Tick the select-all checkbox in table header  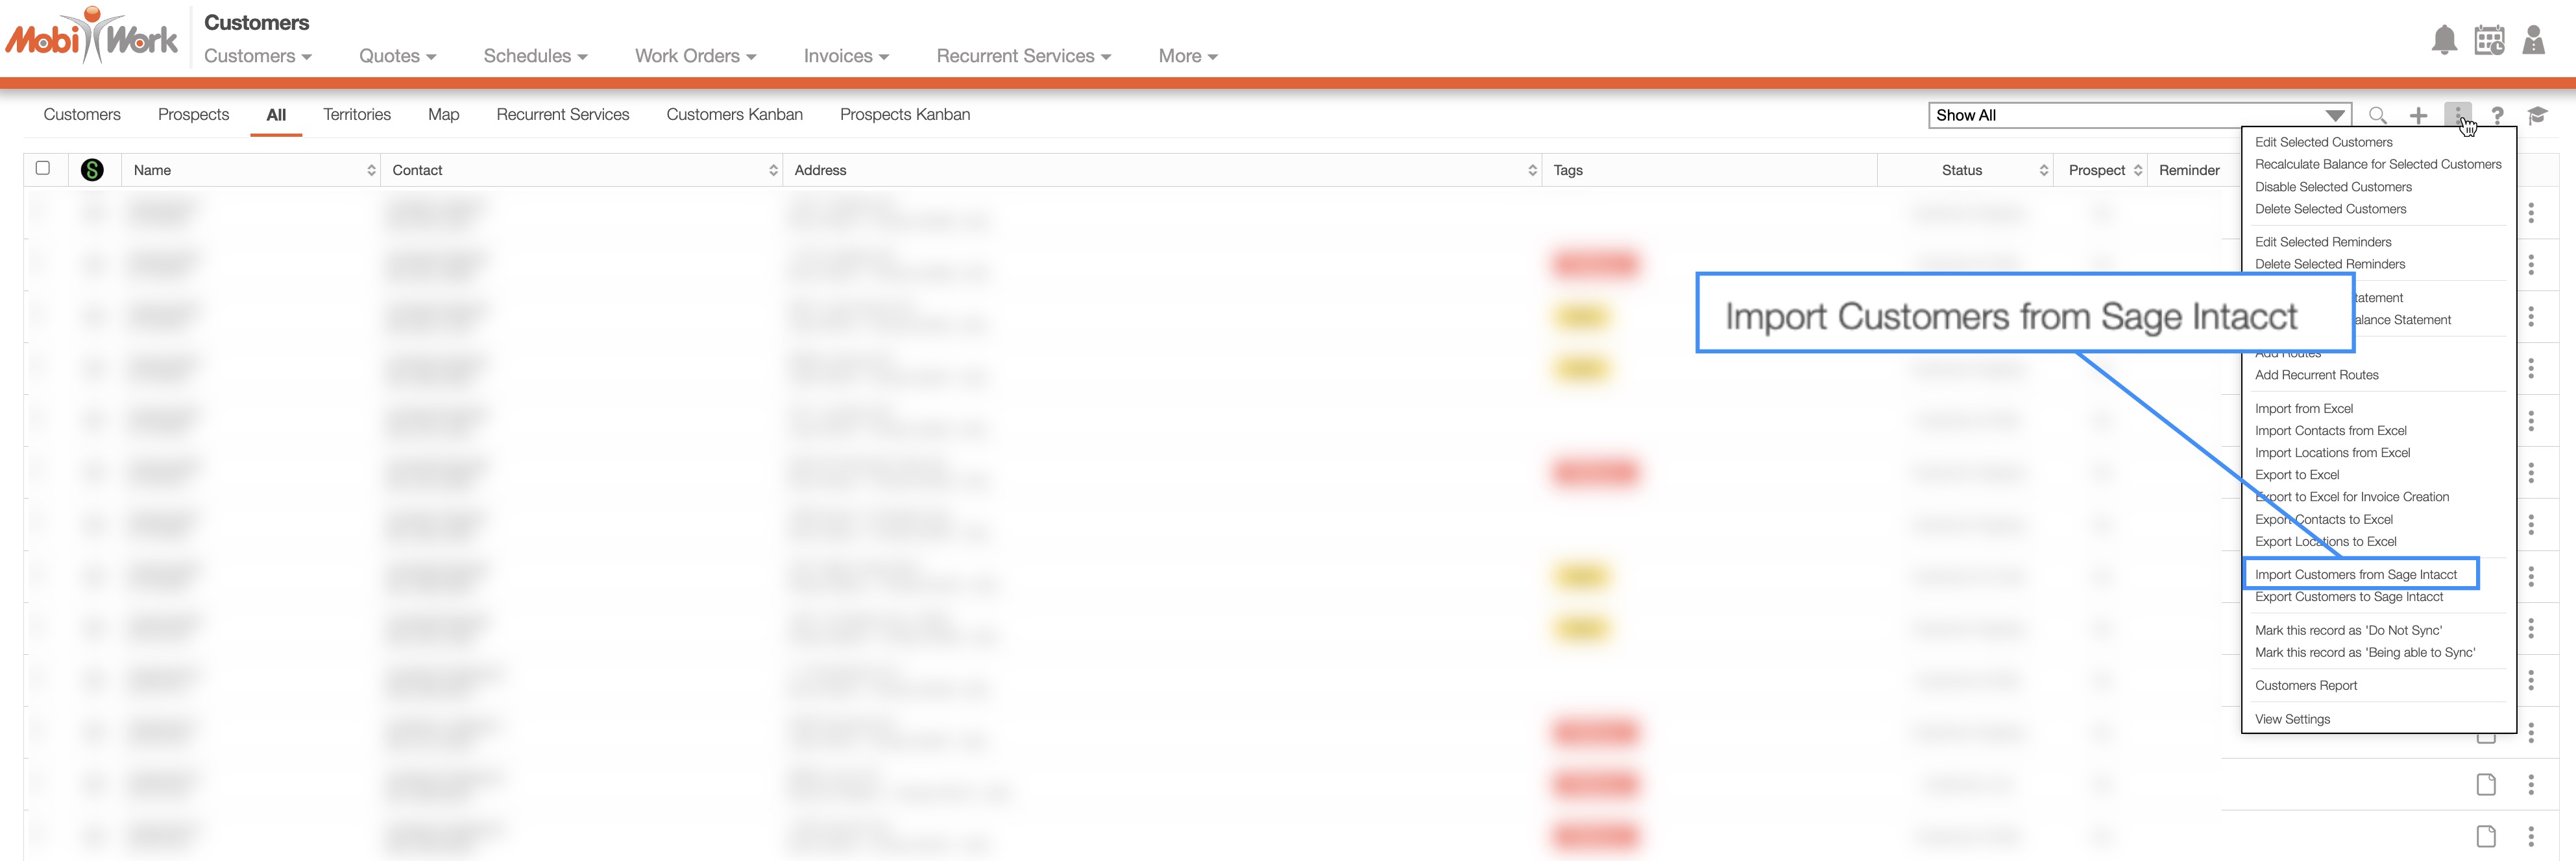tap(43, 169)
